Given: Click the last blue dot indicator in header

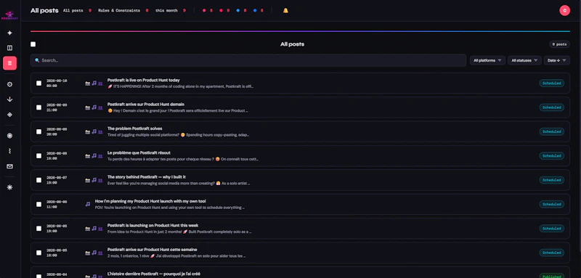Looking at the screenshot, I should [255, 11].
